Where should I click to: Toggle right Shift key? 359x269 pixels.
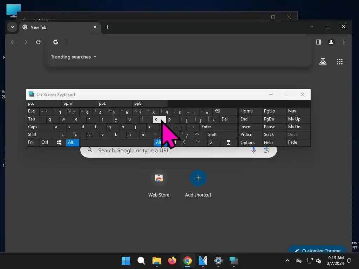click(x=221, y=134)
